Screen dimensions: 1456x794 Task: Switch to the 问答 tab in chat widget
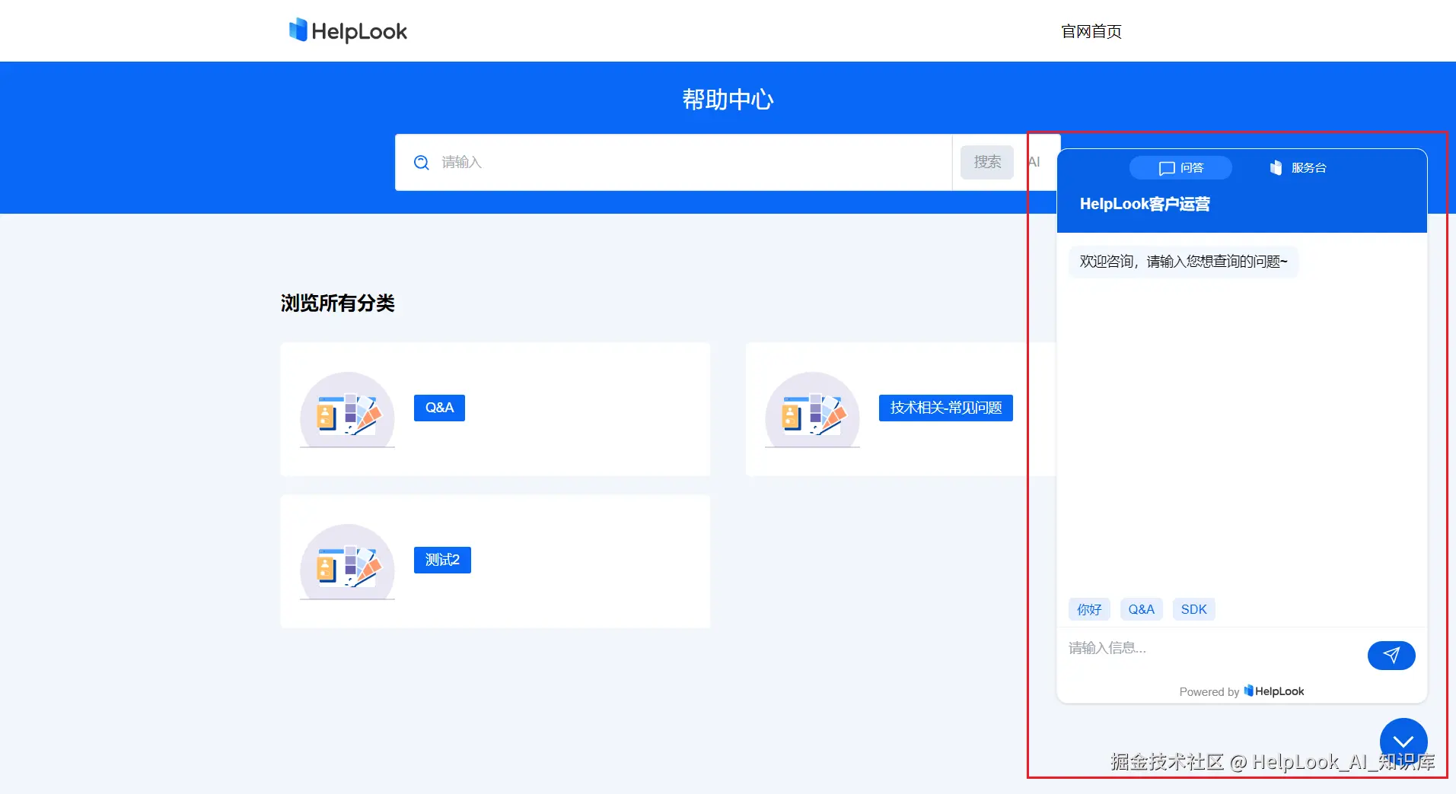[1180, 168]
